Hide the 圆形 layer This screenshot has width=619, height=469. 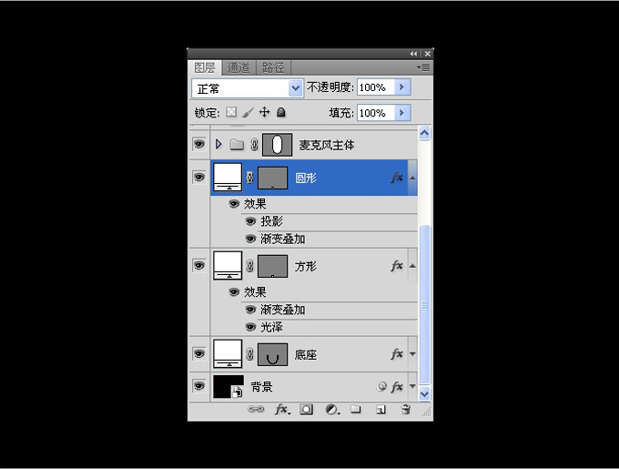(x=199, y=177)
